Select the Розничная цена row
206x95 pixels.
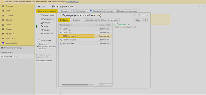85,40
